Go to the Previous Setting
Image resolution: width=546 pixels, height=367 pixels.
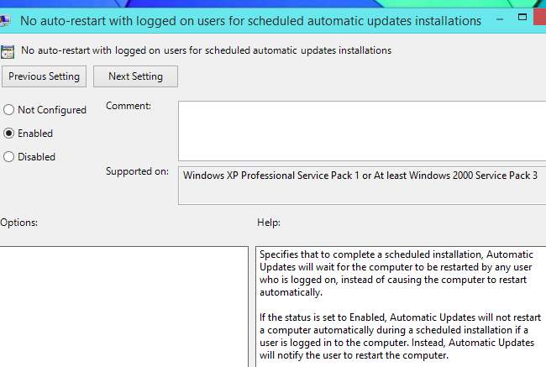pyautogui.click(x=44, y=76)
